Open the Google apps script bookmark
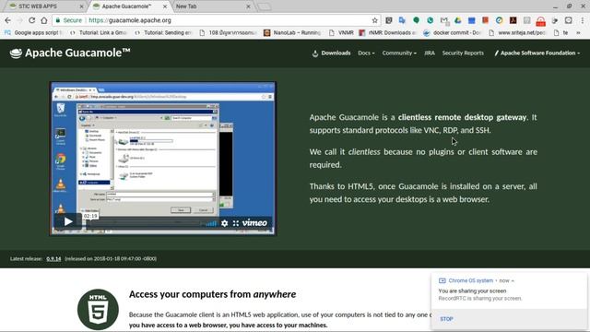Image resolution: width=590 pixels, height=332 pixels. click(33, 33)
